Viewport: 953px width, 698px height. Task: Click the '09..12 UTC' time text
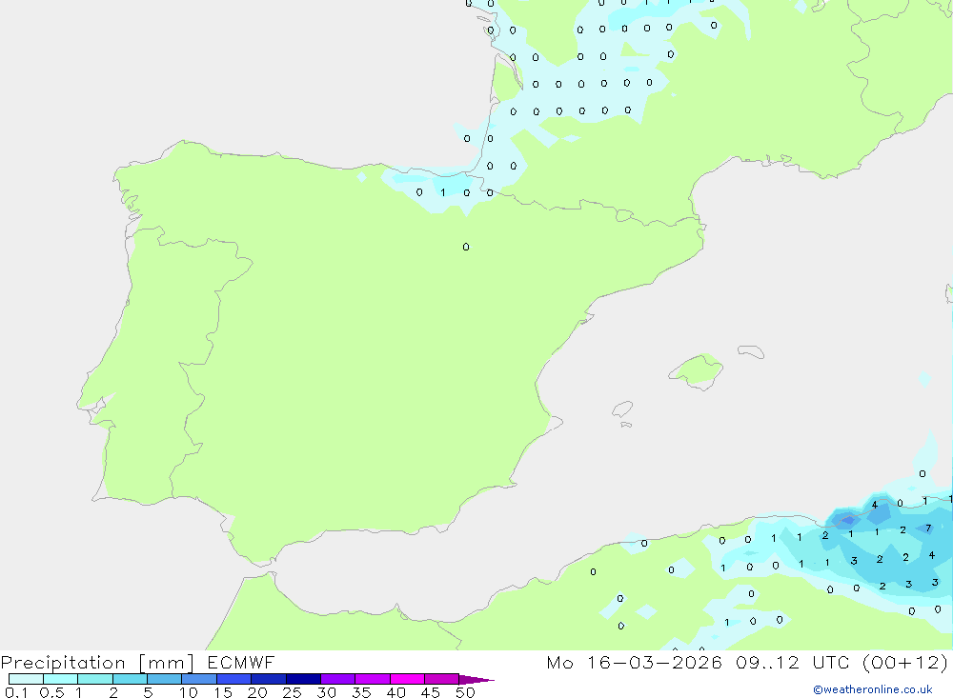pyautogui.click(x=791, y=662)
